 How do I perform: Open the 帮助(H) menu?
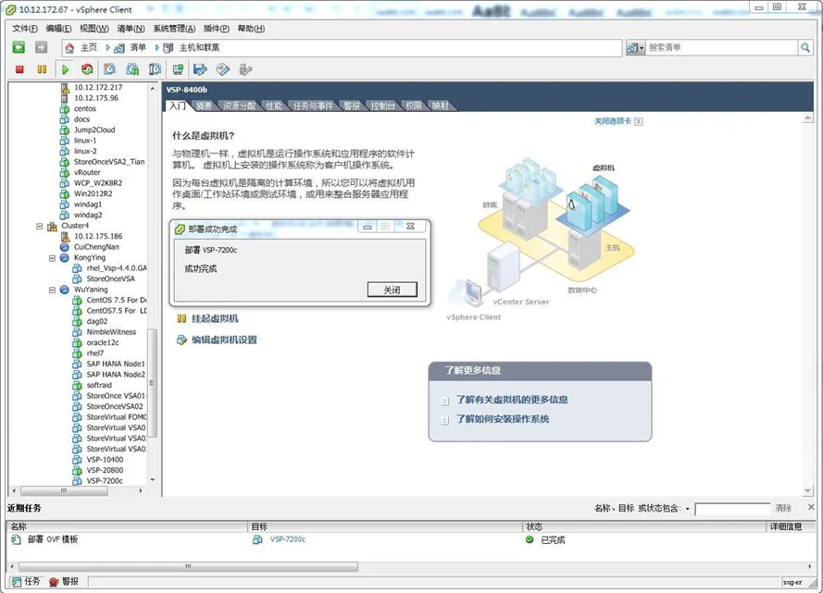[x=251, y=29]
